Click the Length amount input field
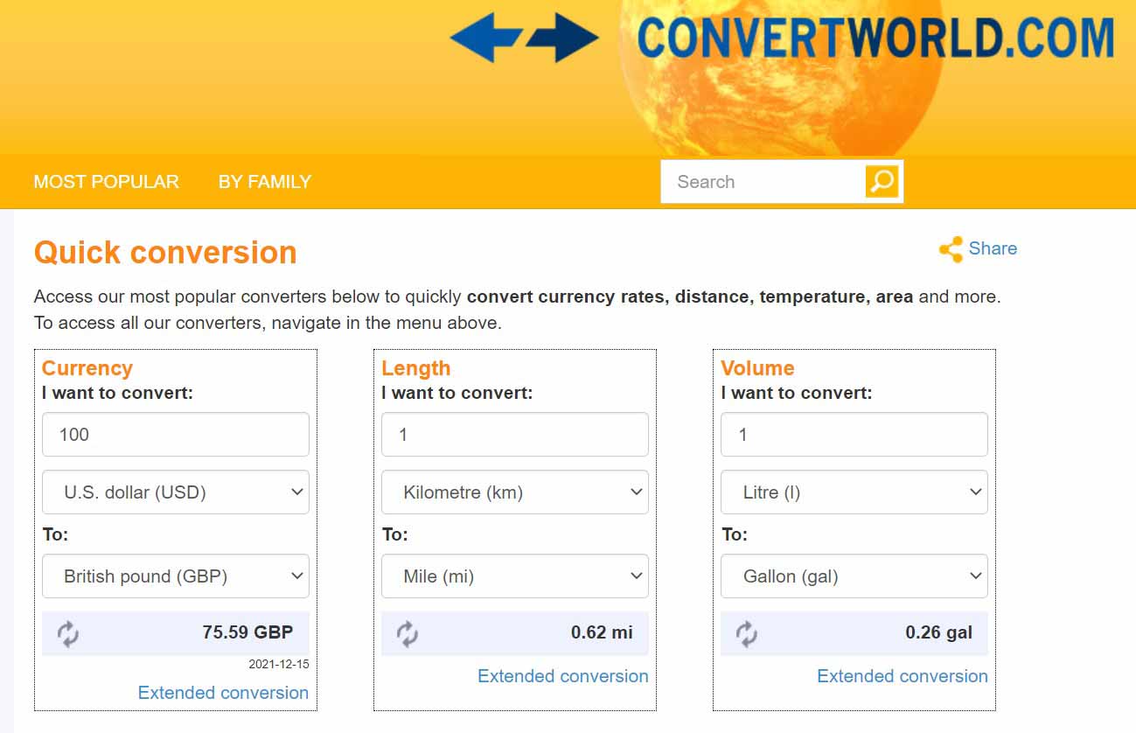The width and height of the screenshot is (1136, 733). 515,435
